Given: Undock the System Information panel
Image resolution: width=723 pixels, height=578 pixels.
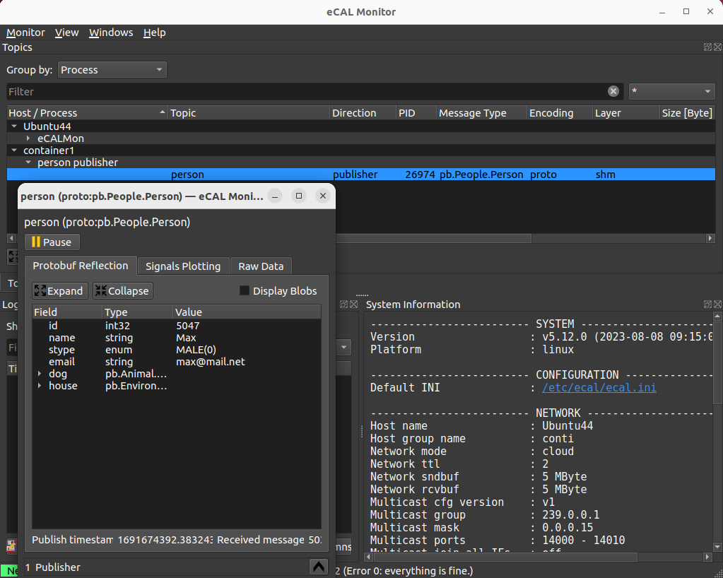Looking at the screenshot, I should (707, 304).
